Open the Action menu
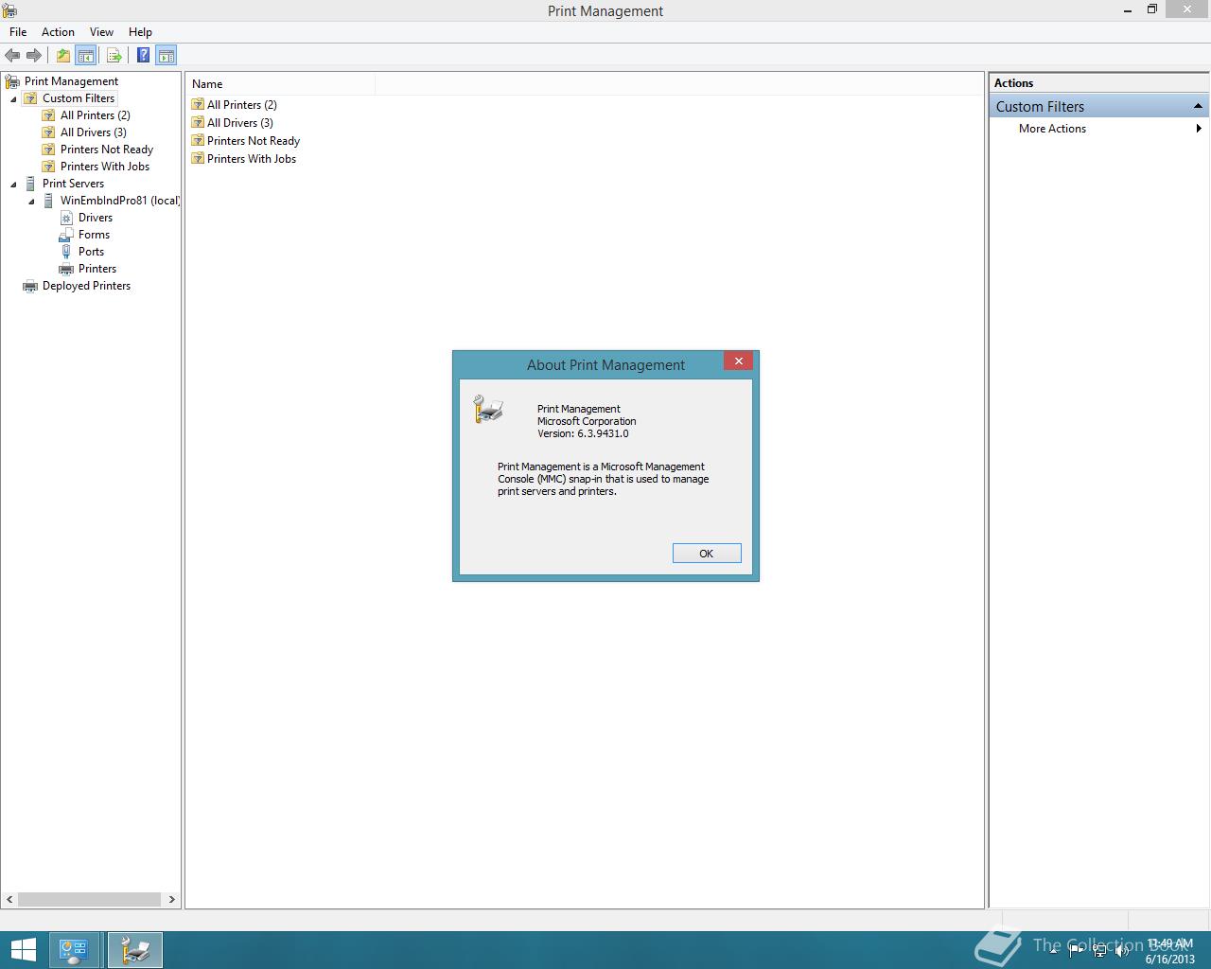The width and height of the screenshot is (1211, 969). 58,32
